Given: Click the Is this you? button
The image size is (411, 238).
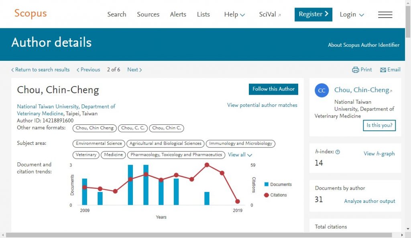Looking at the screenshot, I should (379, 126).
